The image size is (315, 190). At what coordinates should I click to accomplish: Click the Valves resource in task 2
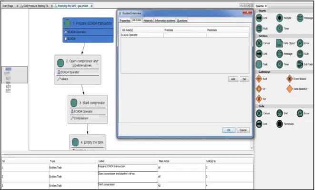pos(78,79)
